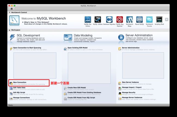Open MySQL Bug Reporter icon

(x=120, y=20)
